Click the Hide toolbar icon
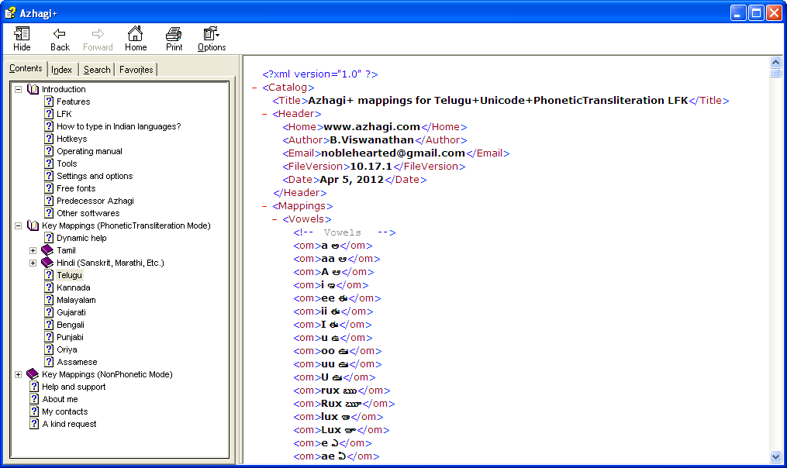The height and width of the screenshot is (468, 787). tap(22, 34)
